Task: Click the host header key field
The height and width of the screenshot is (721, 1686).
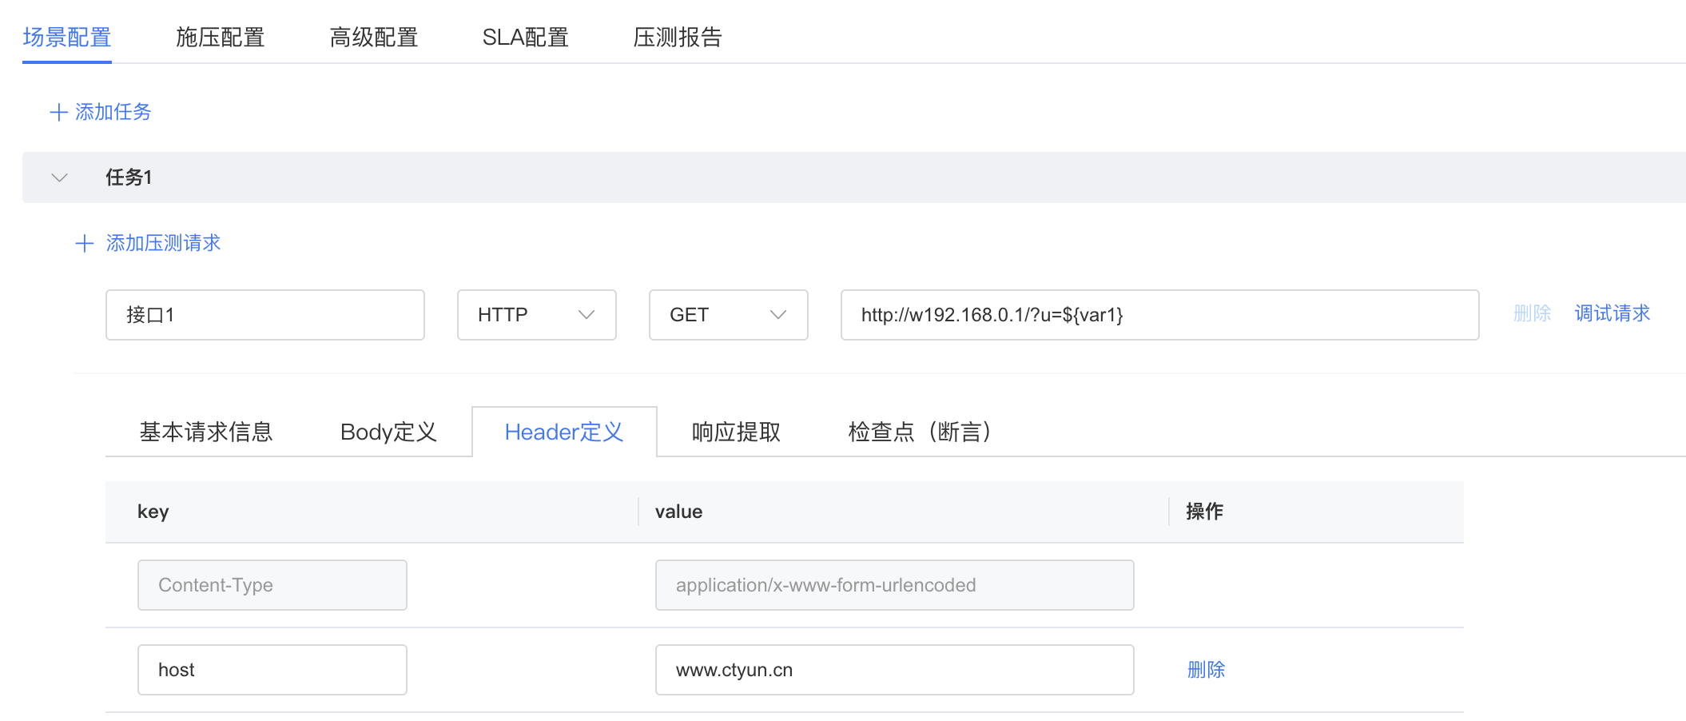Action: tap(272, 670)
